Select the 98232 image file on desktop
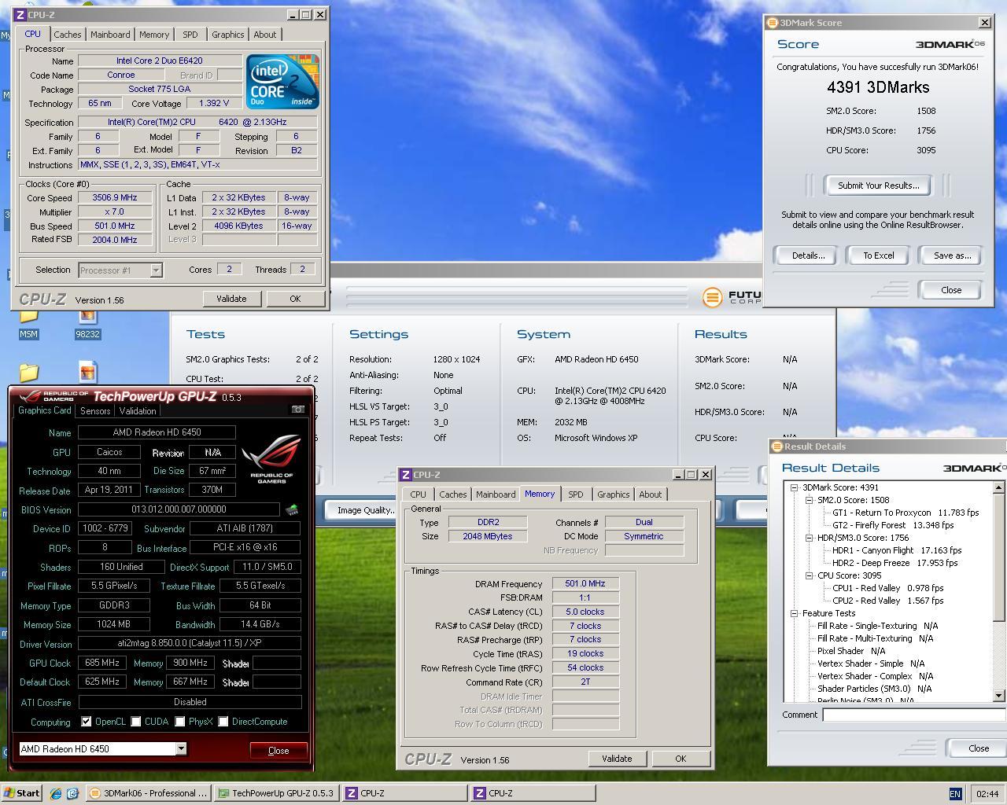 pyautogui.click(x=87, y=323)
